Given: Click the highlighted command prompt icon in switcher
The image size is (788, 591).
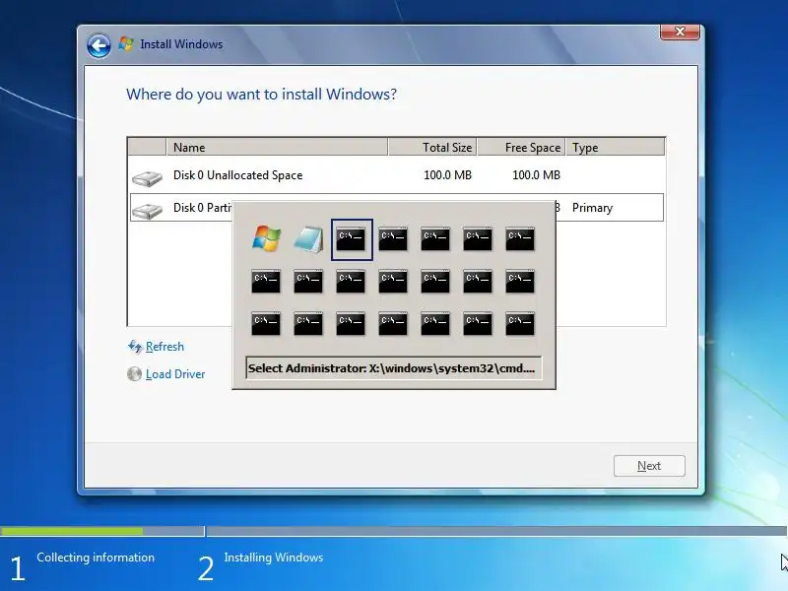Looking at the screenshot, I should coord(351,239).
